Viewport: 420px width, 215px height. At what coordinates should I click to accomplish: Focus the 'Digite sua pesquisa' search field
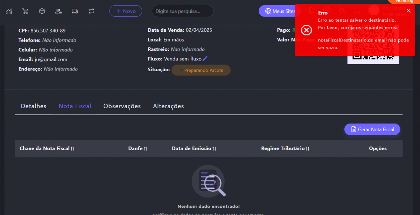pos(182,11)
